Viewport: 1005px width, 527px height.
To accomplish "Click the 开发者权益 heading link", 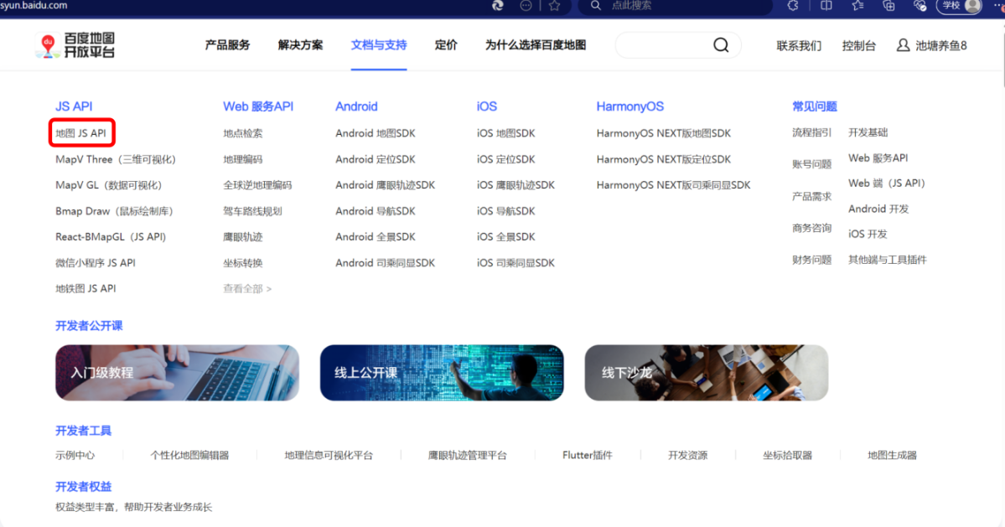I will pos(83,487).
